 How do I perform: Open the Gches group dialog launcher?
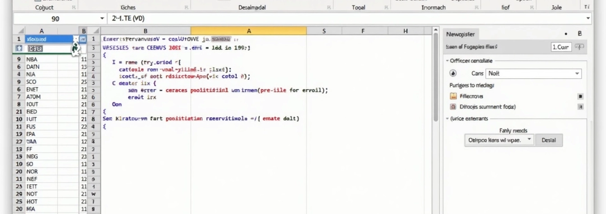coord(186,7)
